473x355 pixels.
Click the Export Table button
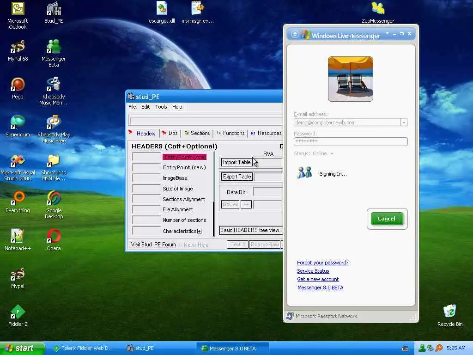pyautogui.click(x=237, y=177)
